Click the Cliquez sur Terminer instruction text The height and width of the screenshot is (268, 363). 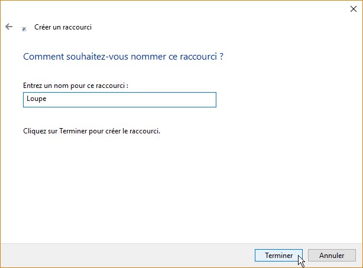[x=91, y=130]
